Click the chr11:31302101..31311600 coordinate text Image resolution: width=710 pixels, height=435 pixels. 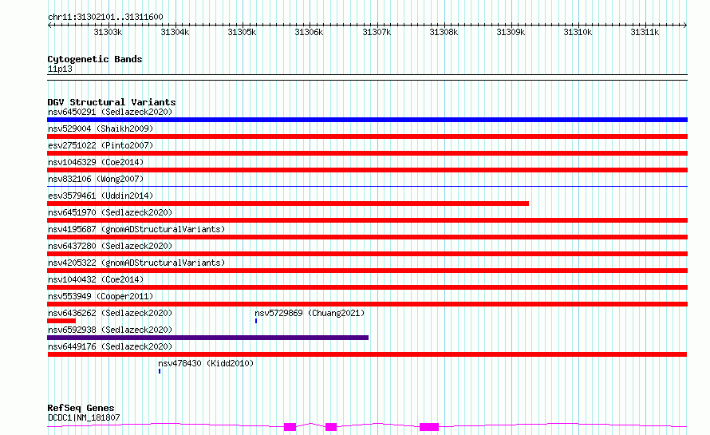pos(105,17)
